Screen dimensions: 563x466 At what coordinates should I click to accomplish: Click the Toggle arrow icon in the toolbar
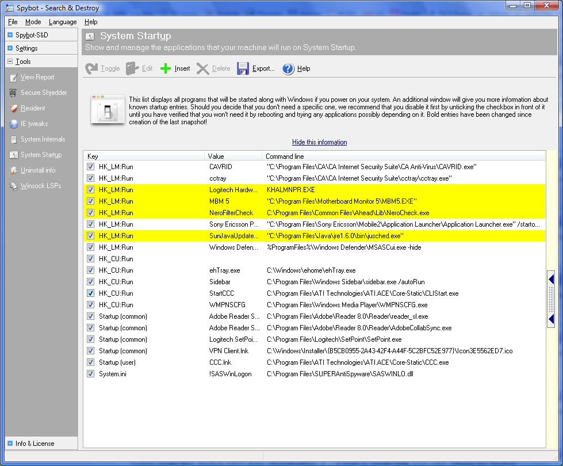tap(91, 68)
